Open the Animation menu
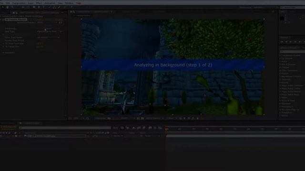Viewport: 305px width, 171px height. tap(50, 3)
